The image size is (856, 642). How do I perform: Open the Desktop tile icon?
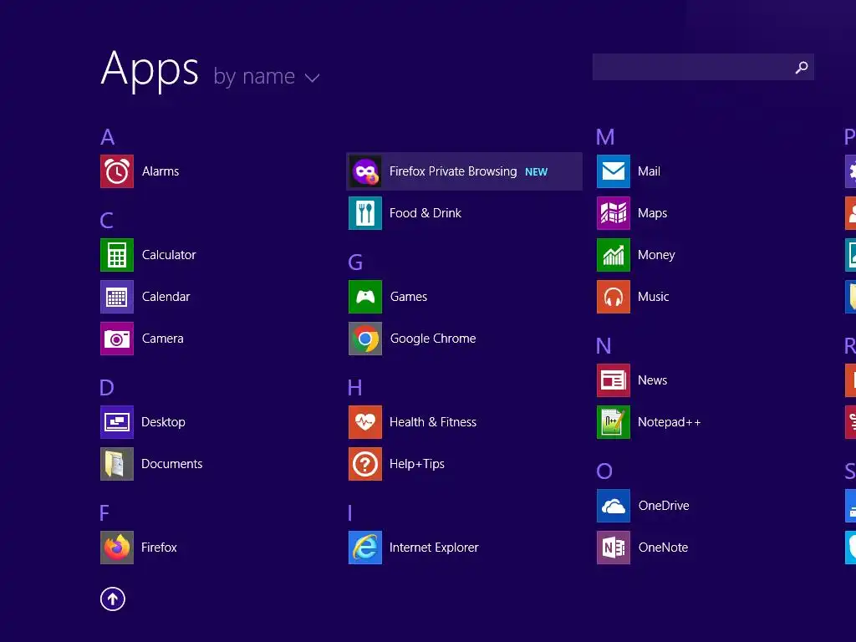117,422
